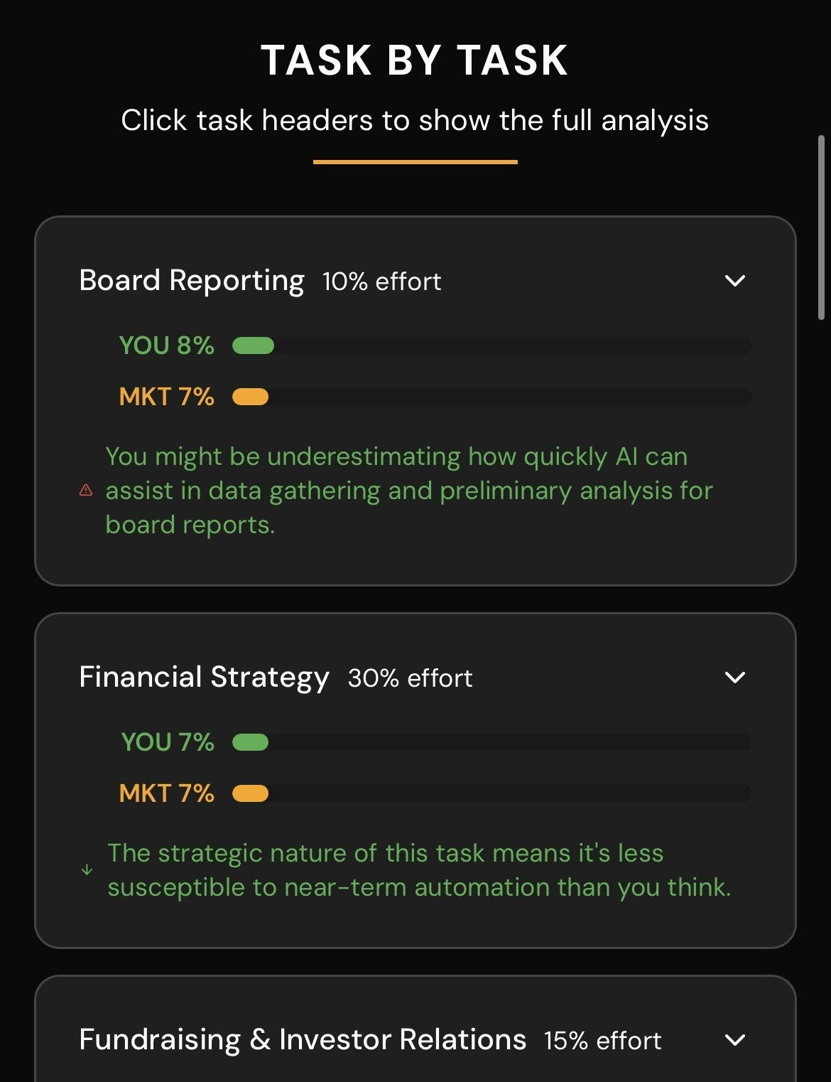Click the orange divider under the subtitle
831x1082 pixels.
tap(415, 163)
